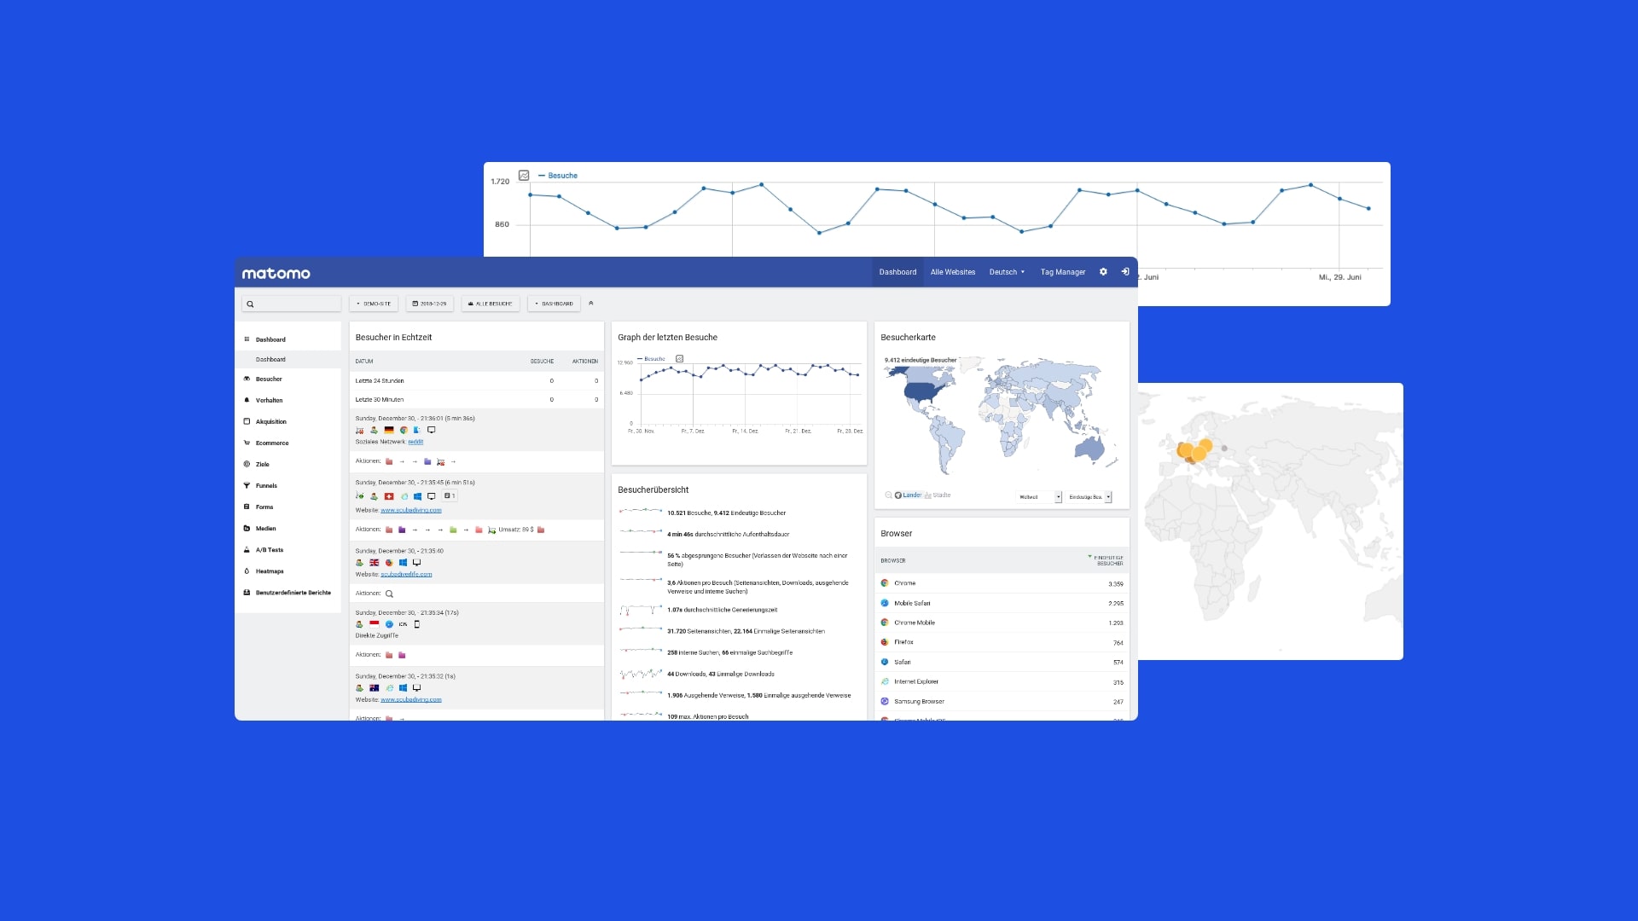1638x921 pixels.
Task: Open Tag Manager from top menu
Action: point(1062,272)
